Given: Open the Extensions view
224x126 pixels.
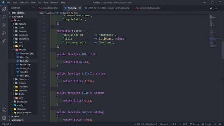Looking at the screenshot, I should point(4,41).
